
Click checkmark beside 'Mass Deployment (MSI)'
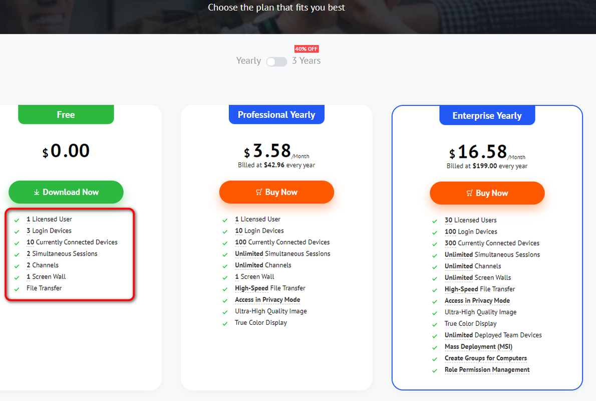[434, 348]
